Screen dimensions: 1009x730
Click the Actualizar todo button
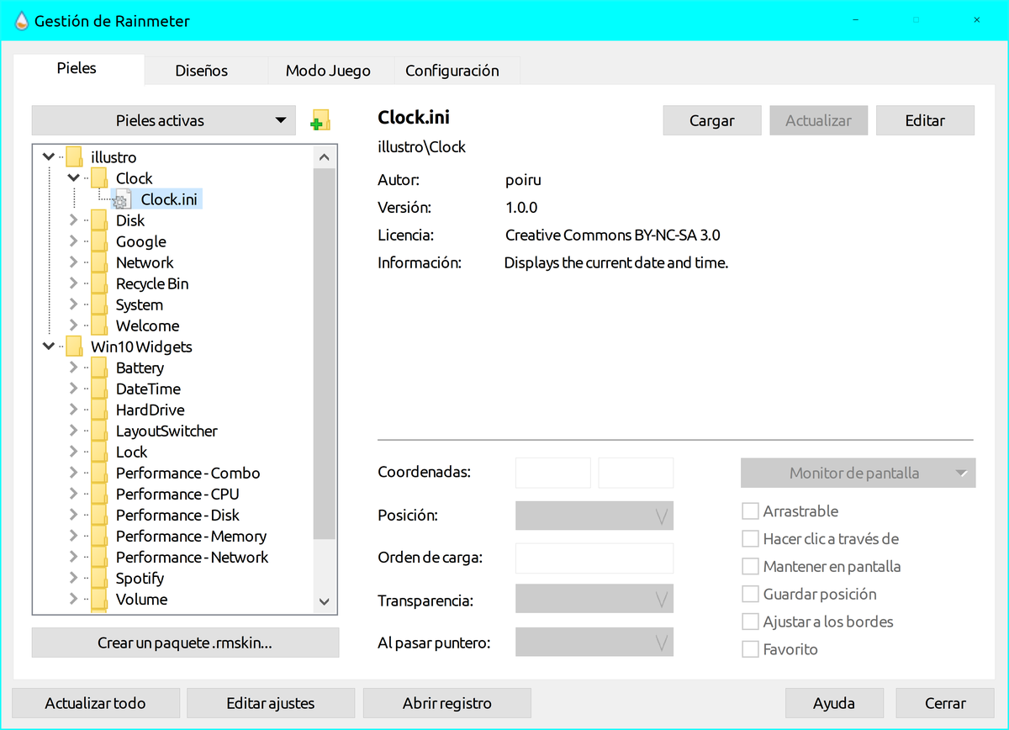95,703
